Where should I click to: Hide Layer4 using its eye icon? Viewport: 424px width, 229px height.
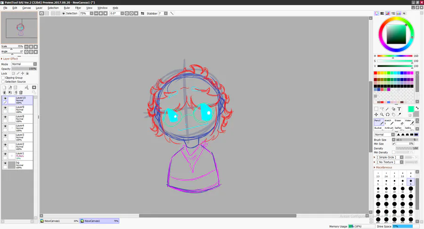pyautogui.click(x=5, y=126)
